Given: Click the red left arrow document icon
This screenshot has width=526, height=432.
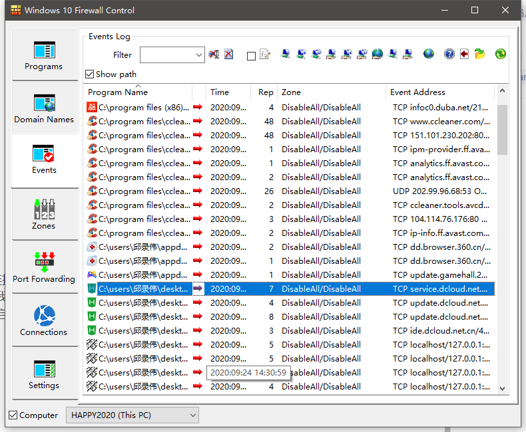Looking at the screenshot, I should pyautogui.click(x=464, y=54).
